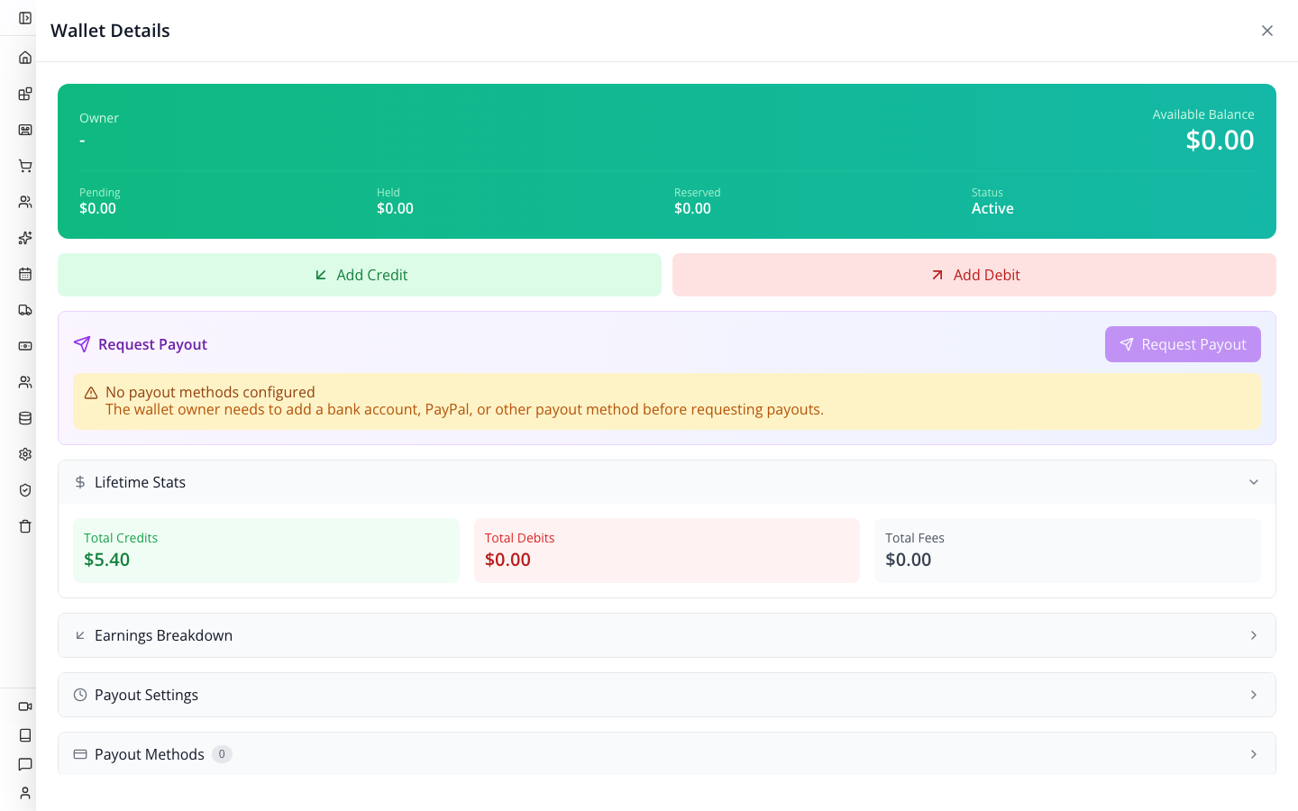Click the Pending $0.00 amount

coord(97,208)
